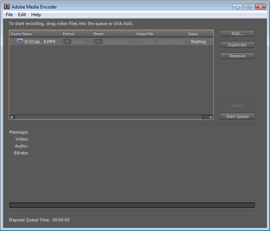Click the Add... button
Image resolution: width=270 pixels, height=231 pixels.
coord(237,33)
